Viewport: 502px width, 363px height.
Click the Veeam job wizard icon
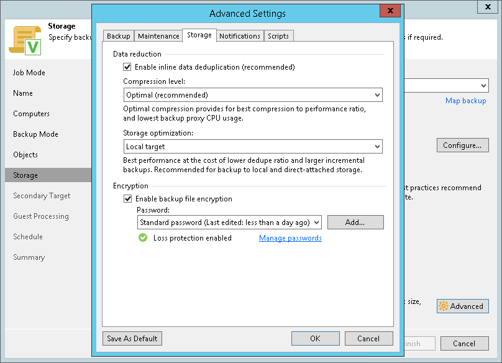click(x=24, y=40)
